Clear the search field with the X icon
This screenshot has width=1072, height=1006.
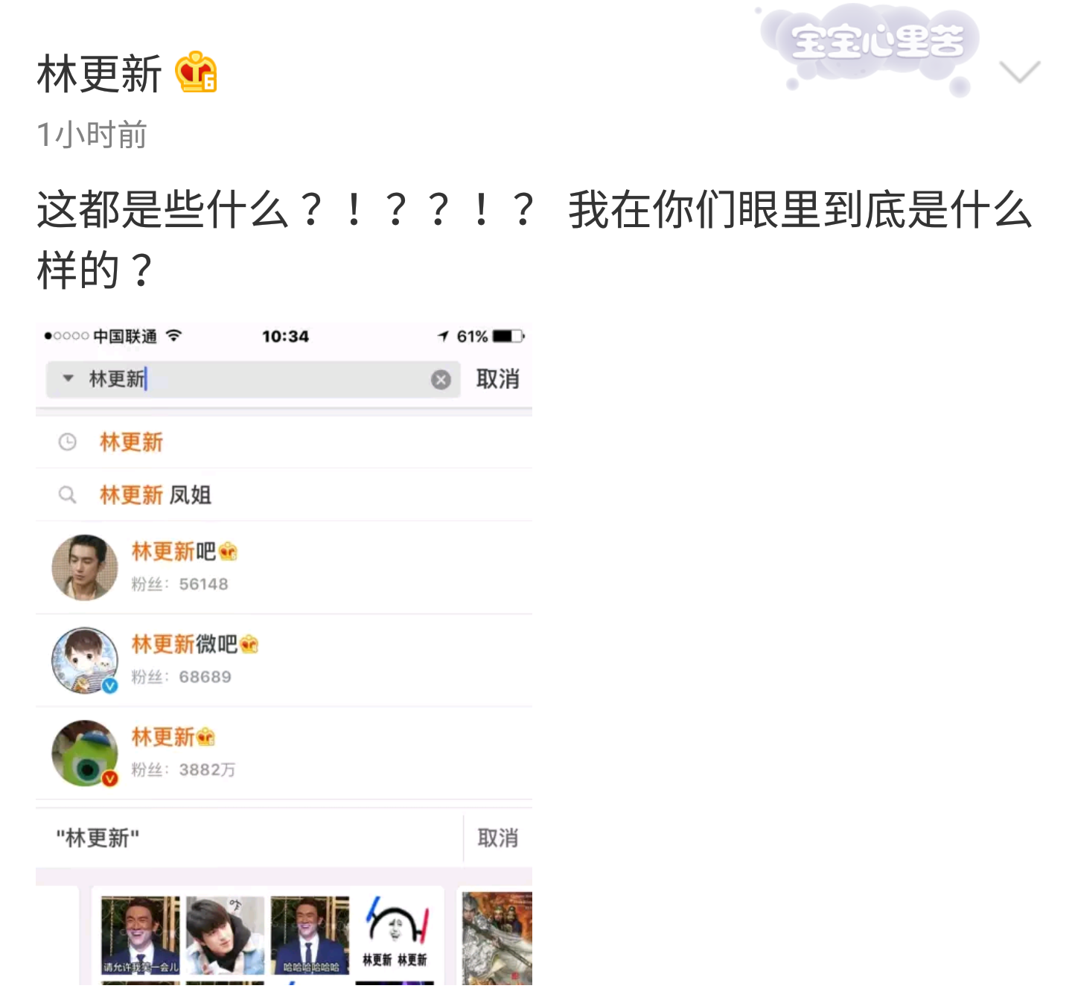(x=441, y=380)
